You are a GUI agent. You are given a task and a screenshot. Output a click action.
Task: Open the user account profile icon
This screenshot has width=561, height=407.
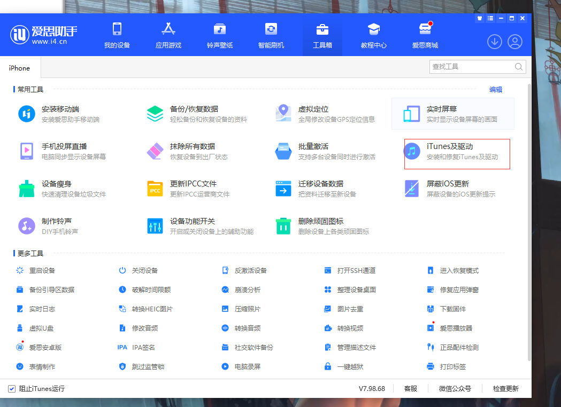(x=515, y=42)
